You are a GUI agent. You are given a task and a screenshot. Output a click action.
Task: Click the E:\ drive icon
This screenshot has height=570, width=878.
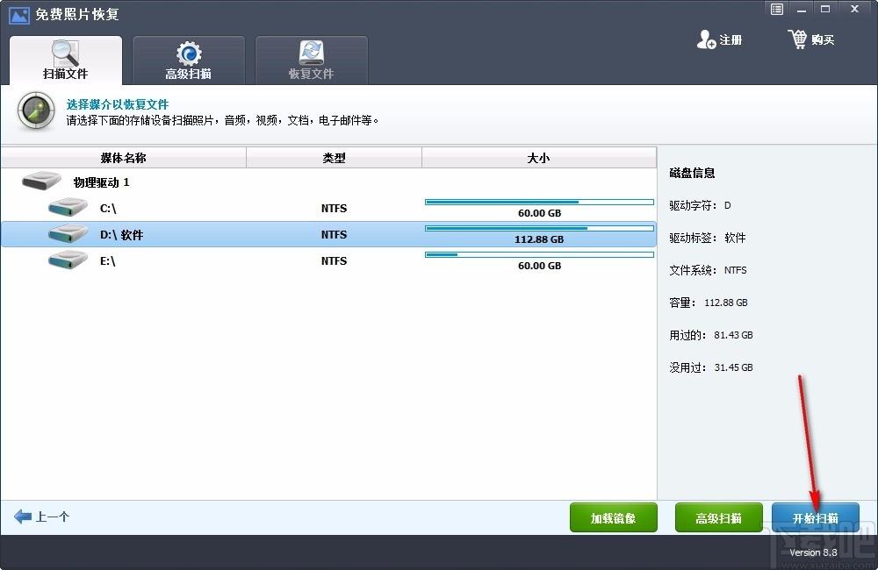pyautogui.click(x=68, y=260)
